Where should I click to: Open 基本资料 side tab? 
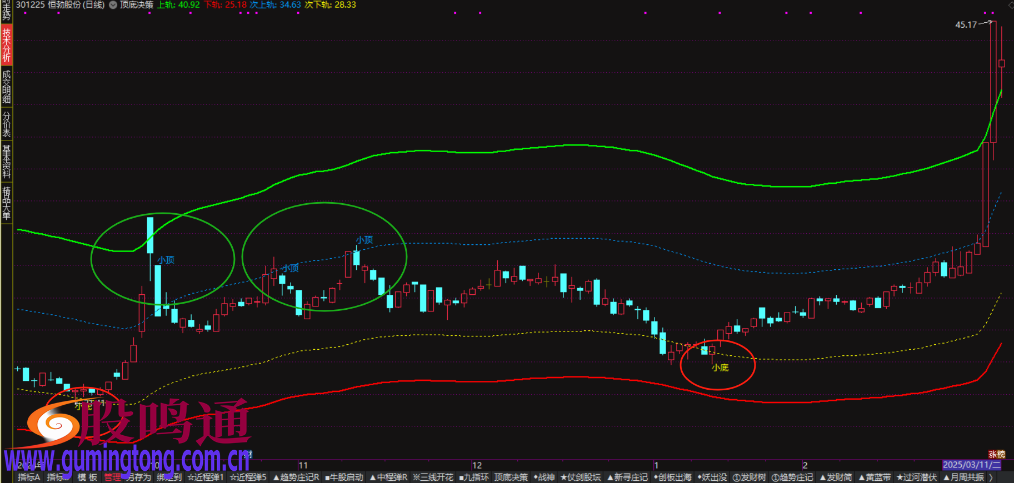click(6, 162)
